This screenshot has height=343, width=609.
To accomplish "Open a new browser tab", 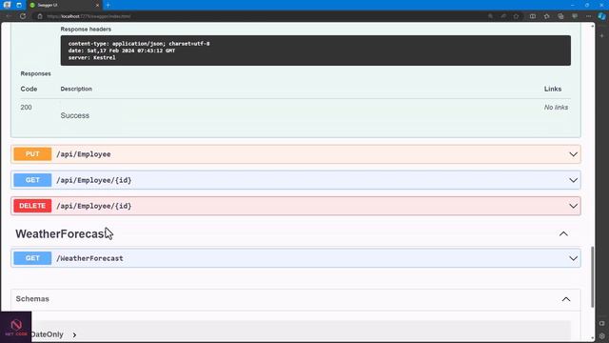I will click(108, 5).
